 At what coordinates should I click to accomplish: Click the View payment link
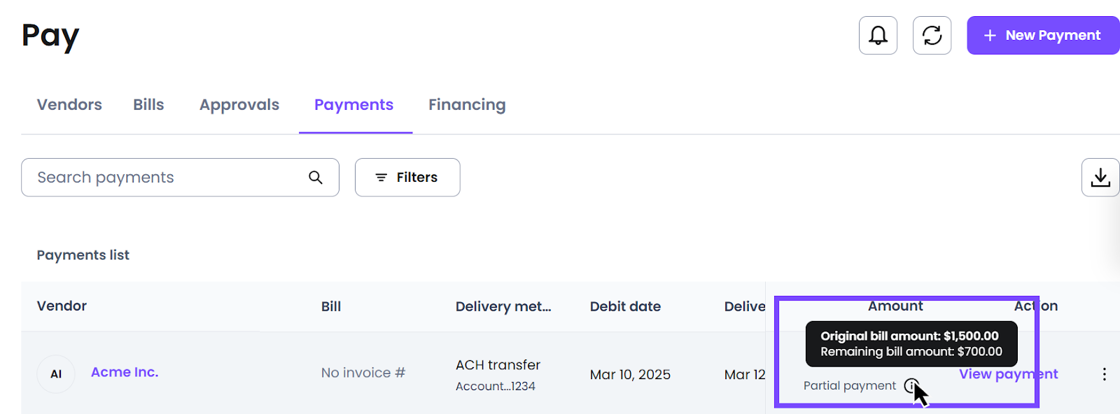click(1008, 374)
